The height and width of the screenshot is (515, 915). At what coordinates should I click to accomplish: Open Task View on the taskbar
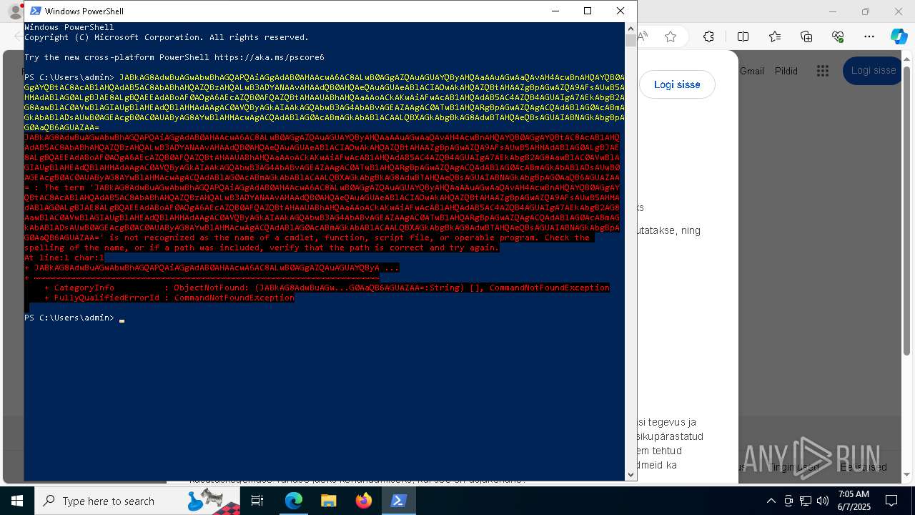coord(257,501)
